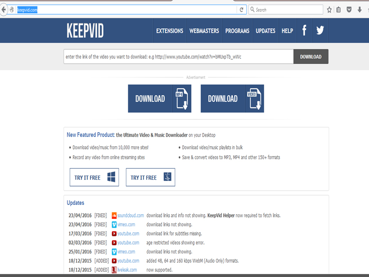Viewport: 369px width, 277px height.
Task: Click the KEEPVID logo
Action: [x=85, y=30]
